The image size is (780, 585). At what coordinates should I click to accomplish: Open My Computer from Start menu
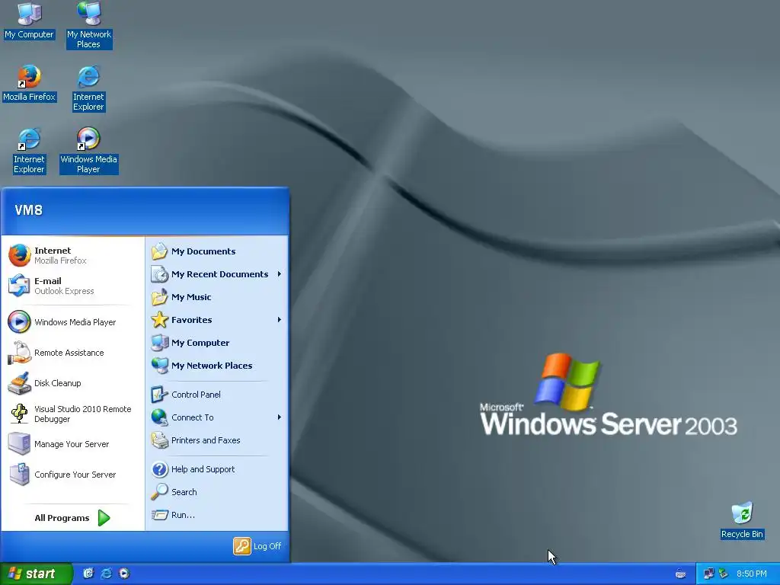pos(217,343)
